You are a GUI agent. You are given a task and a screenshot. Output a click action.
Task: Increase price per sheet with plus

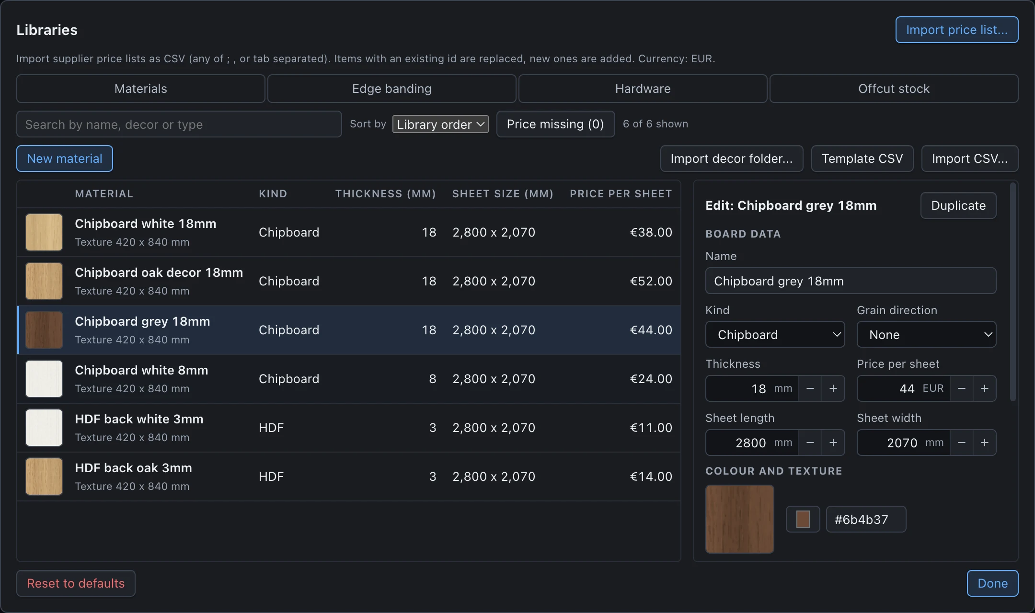tap(985, 388)
